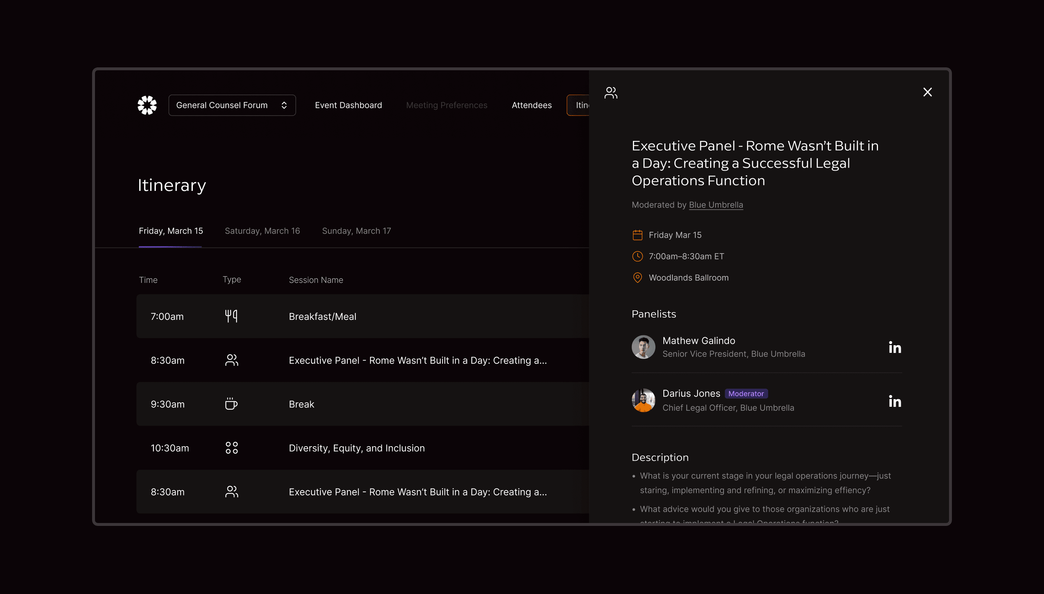Open Mathew Galindo's LinkedIn profile icon
This screenshot has height=594, width=1044.
pos(895,347)
